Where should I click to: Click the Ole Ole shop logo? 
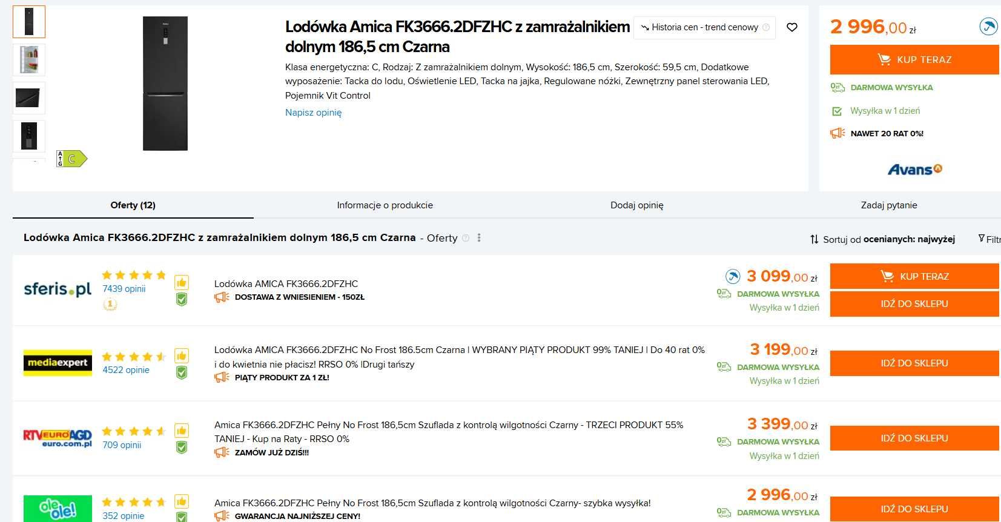[x=58, y=509]
